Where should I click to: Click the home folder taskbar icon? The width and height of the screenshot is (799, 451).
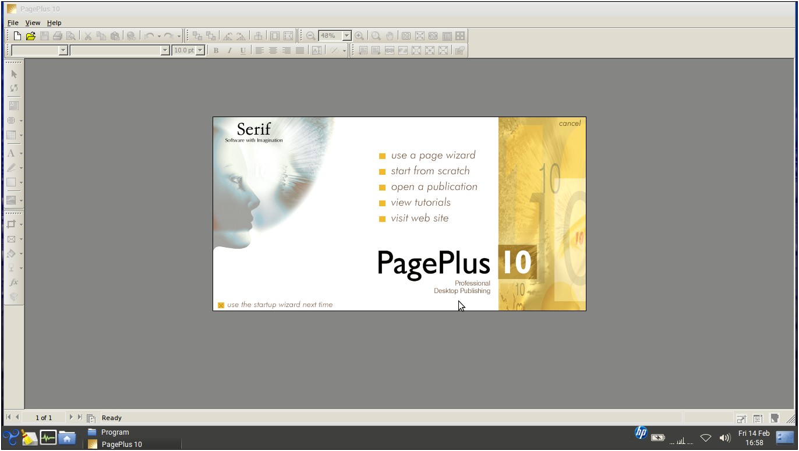click(67, 437)
